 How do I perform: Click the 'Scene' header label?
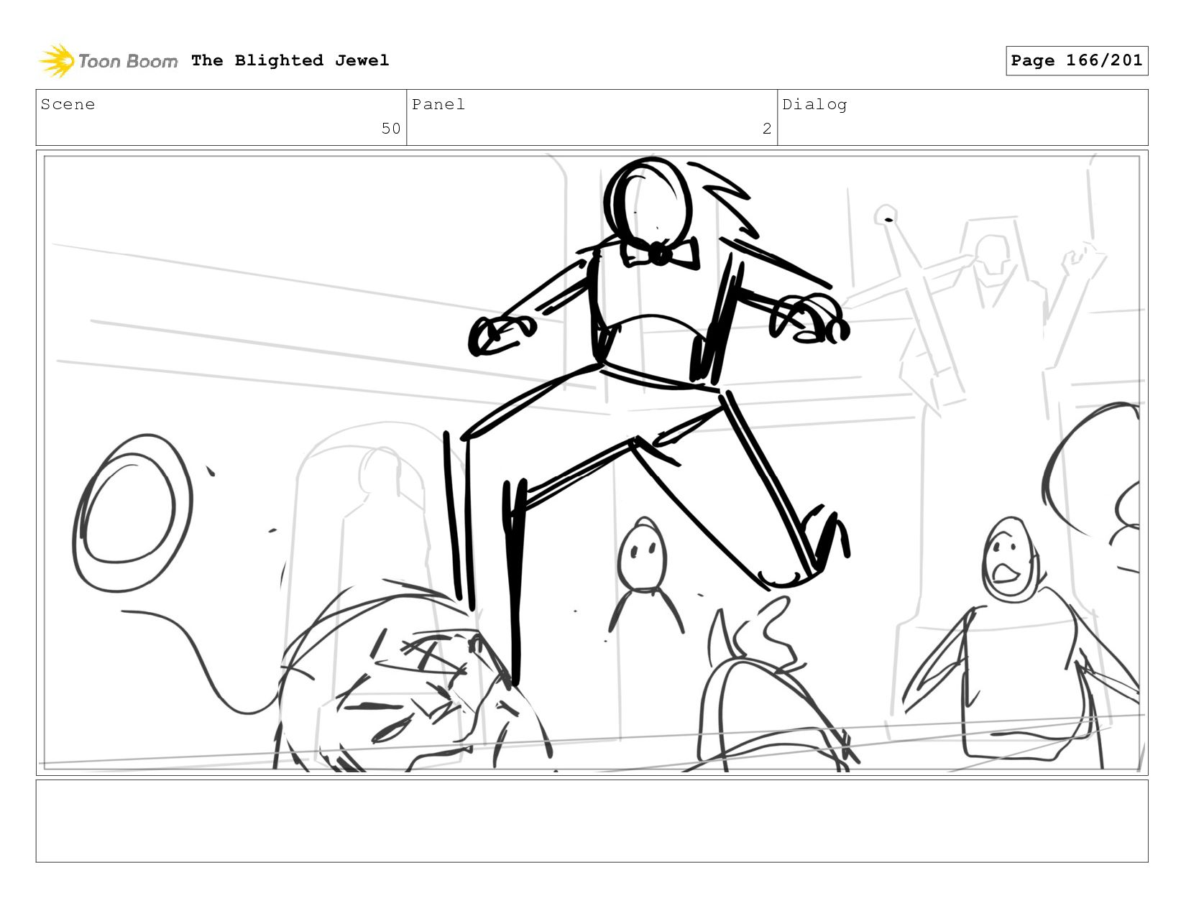(x=68, y=104)
